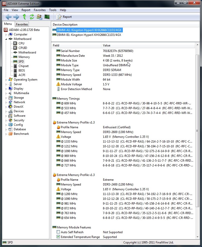Collapse the Motherboard tree node
Image resolution: width=202 pixels, height=247 pixels.
6,39
